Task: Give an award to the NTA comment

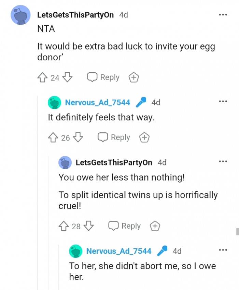Action: (x=133, y=77)
